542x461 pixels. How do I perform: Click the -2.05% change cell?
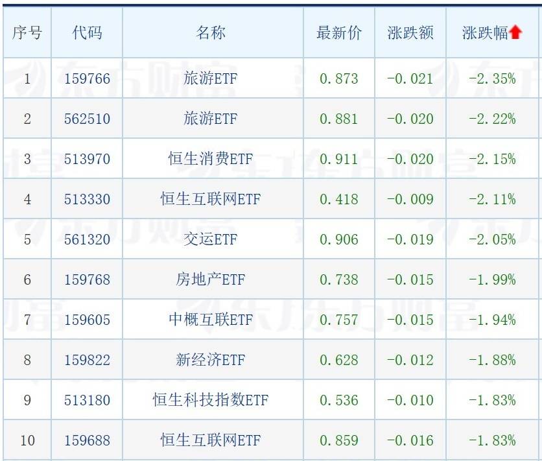point(492,239)
